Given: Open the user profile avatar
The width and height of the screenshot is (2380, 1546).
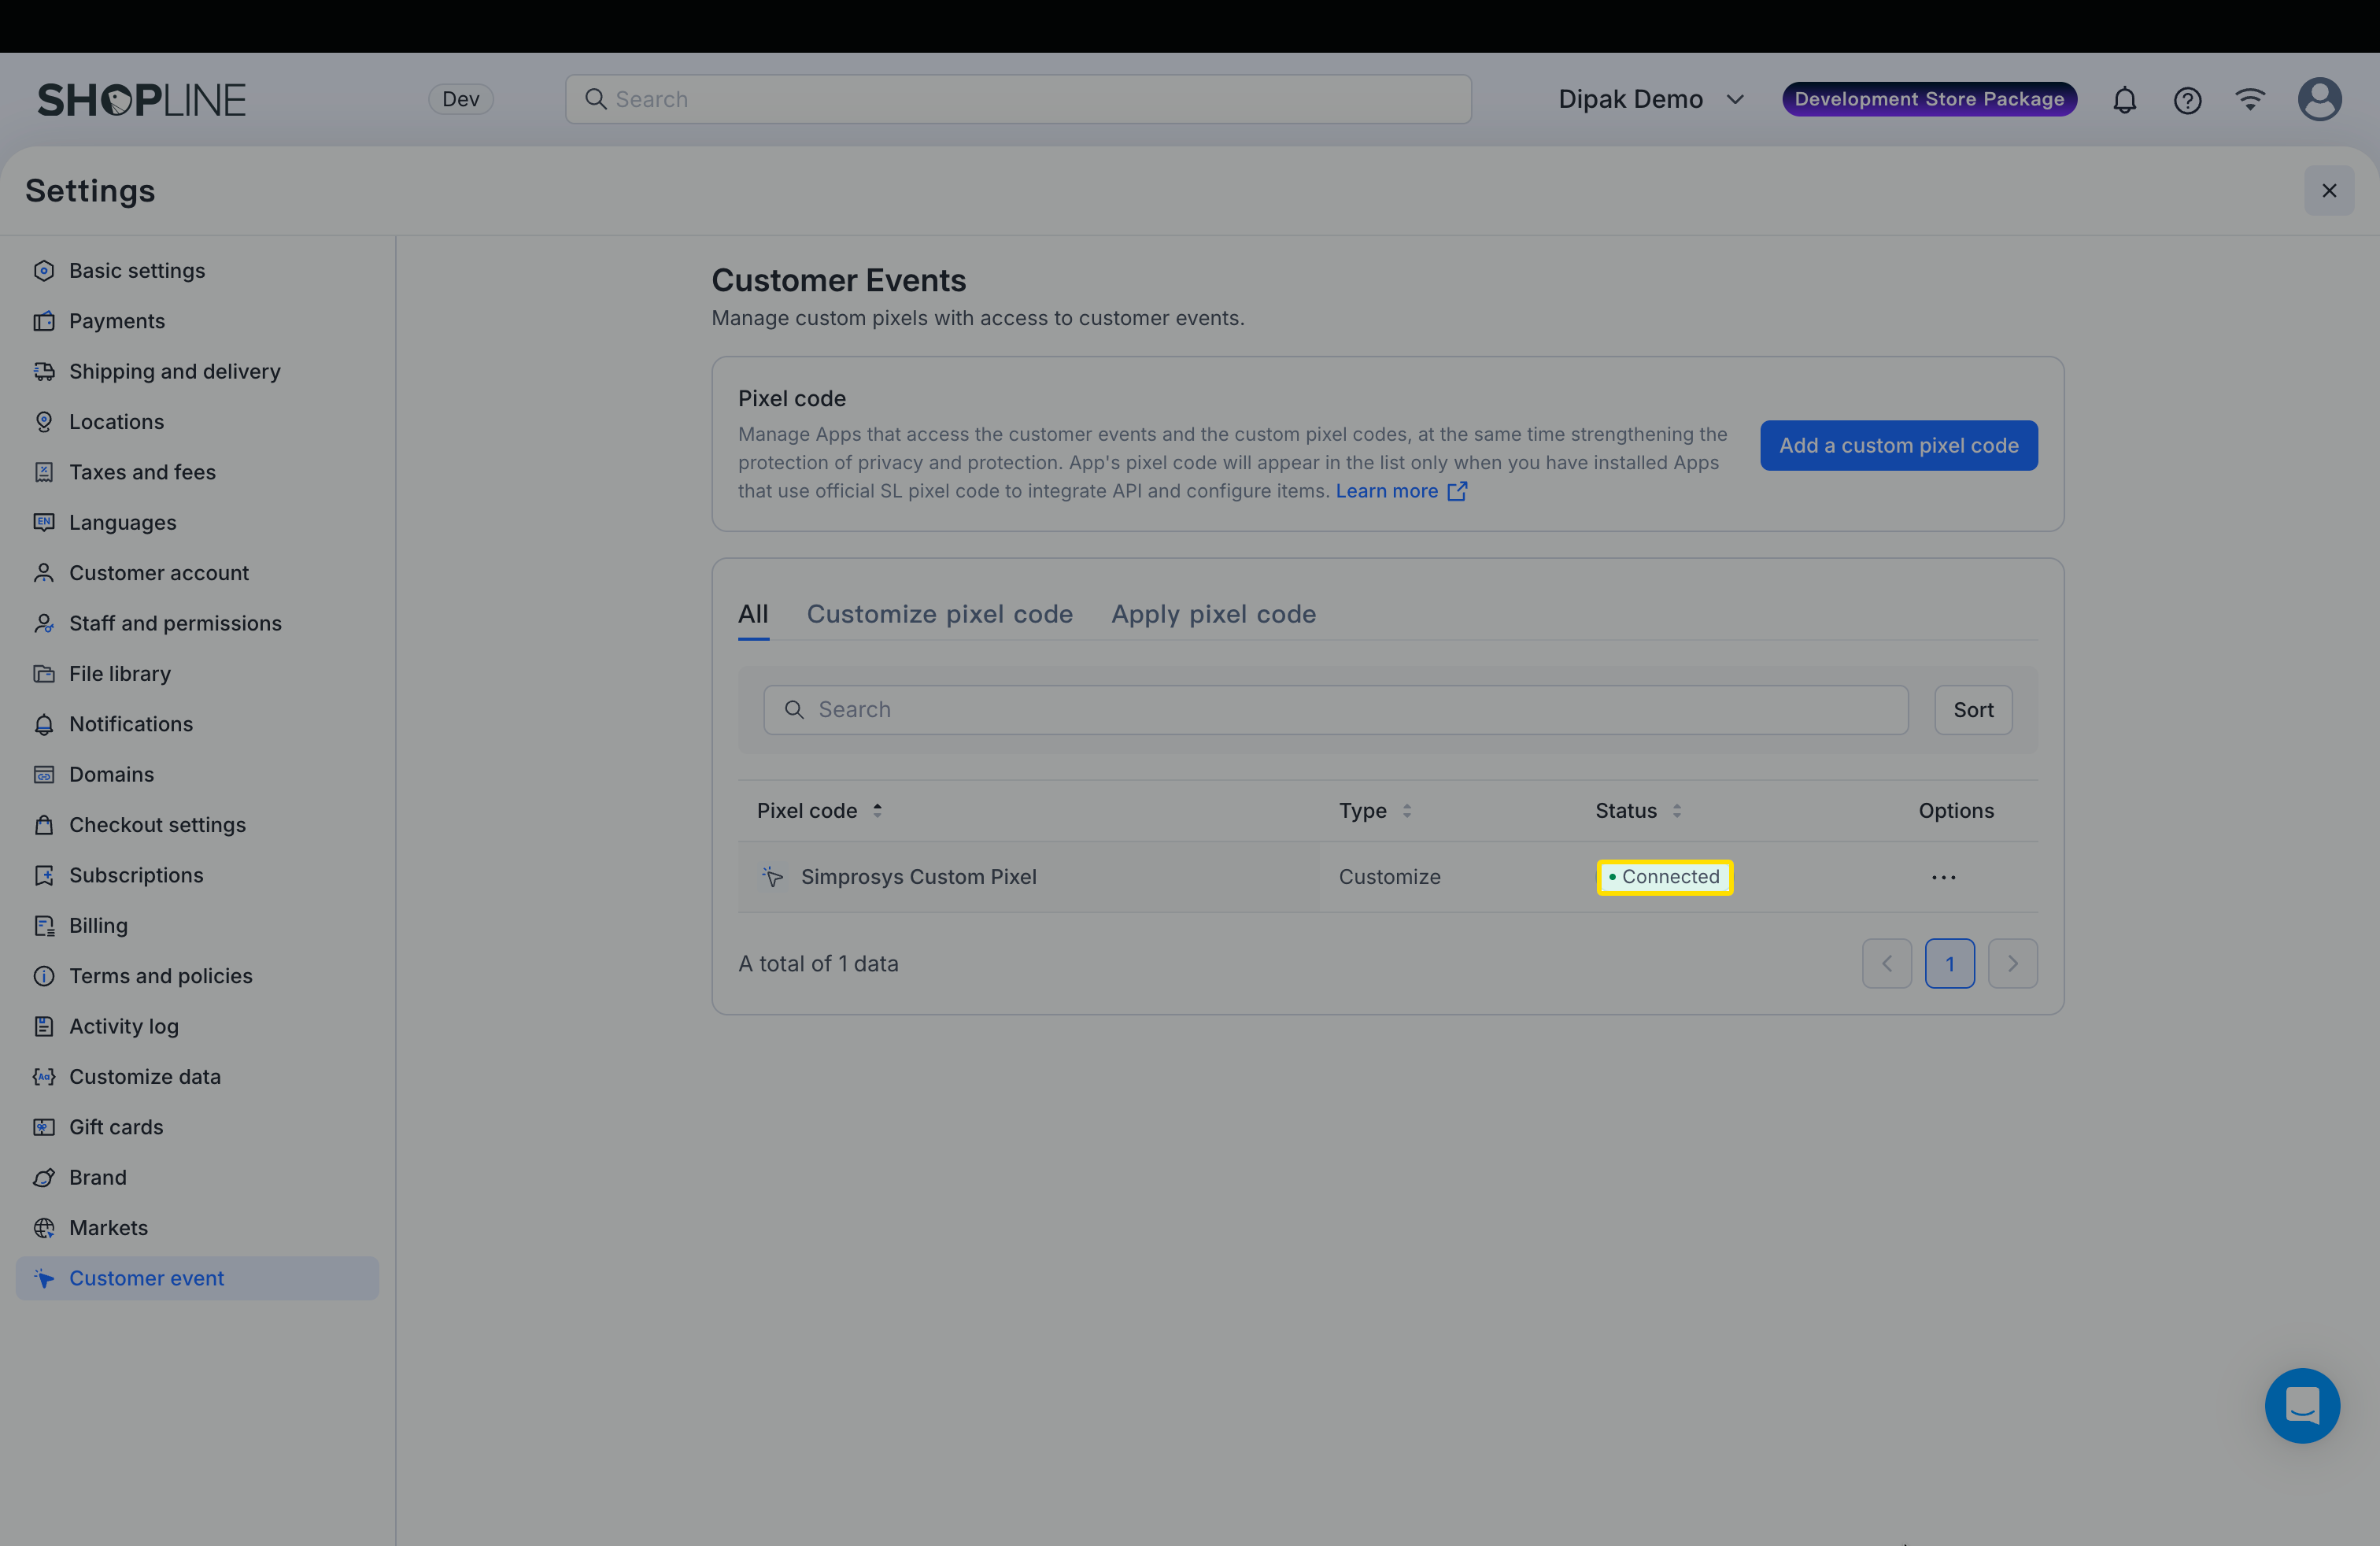Looking at the screenshot, I should pos(2319,99).
